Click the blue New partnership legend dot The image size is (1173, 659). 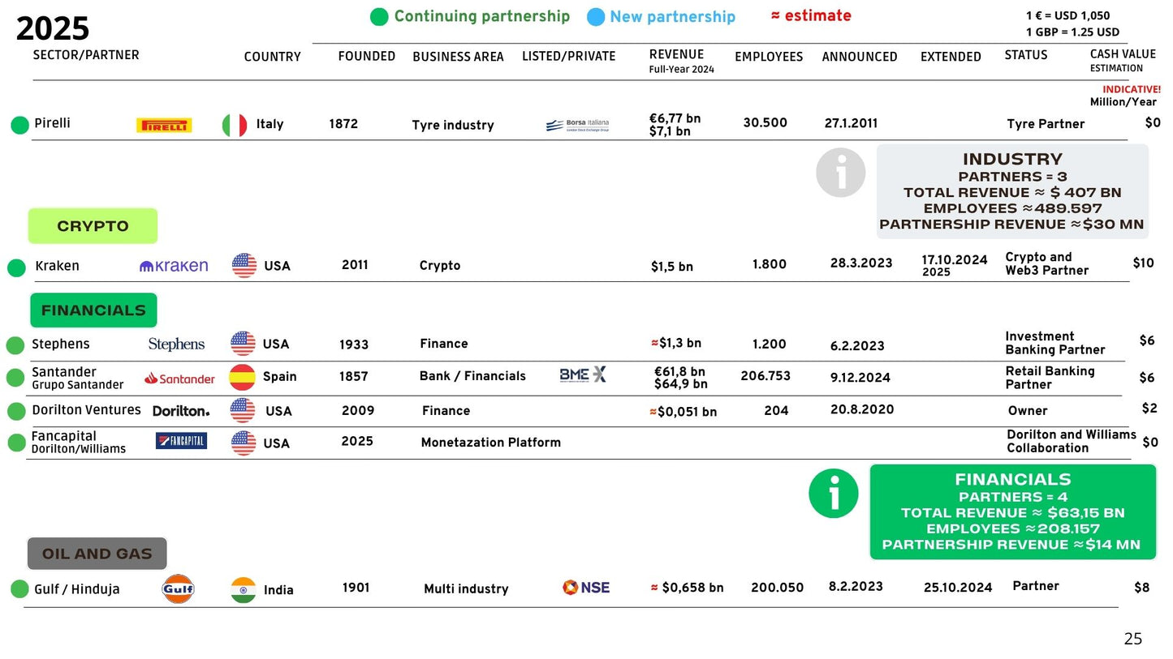pos(596,17)
